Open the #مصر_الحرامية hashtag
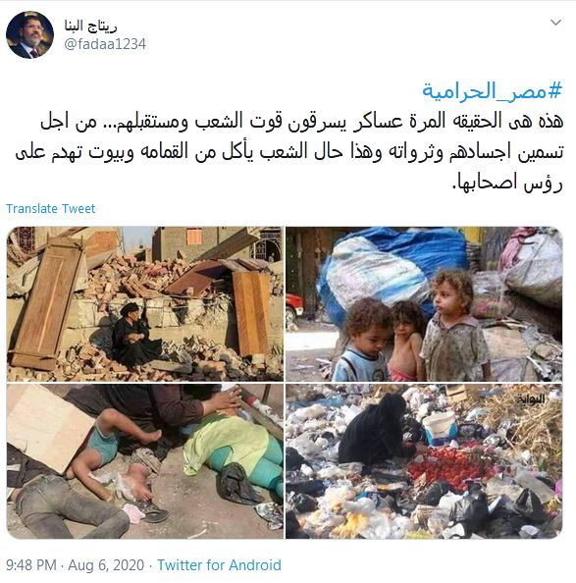The width and height of the screenshot is (576, 583). click(492, 91)
